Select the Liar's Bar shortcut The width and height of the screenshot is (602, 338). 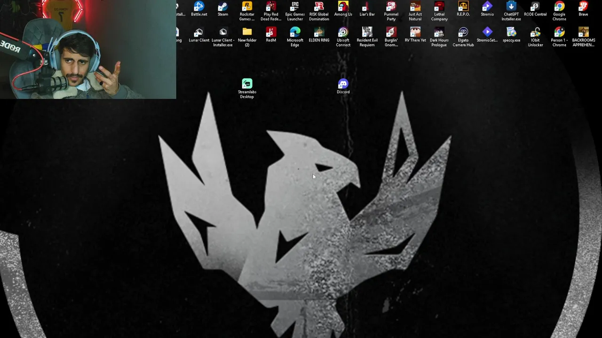[367, 9]
